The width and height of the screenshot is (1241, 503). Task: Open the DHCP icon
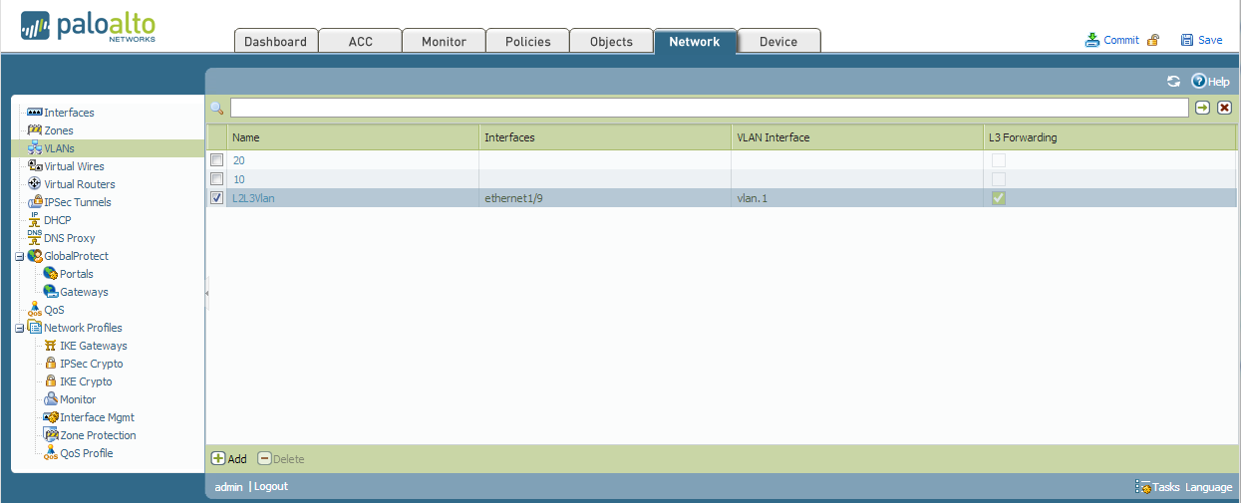pos(35,220)
